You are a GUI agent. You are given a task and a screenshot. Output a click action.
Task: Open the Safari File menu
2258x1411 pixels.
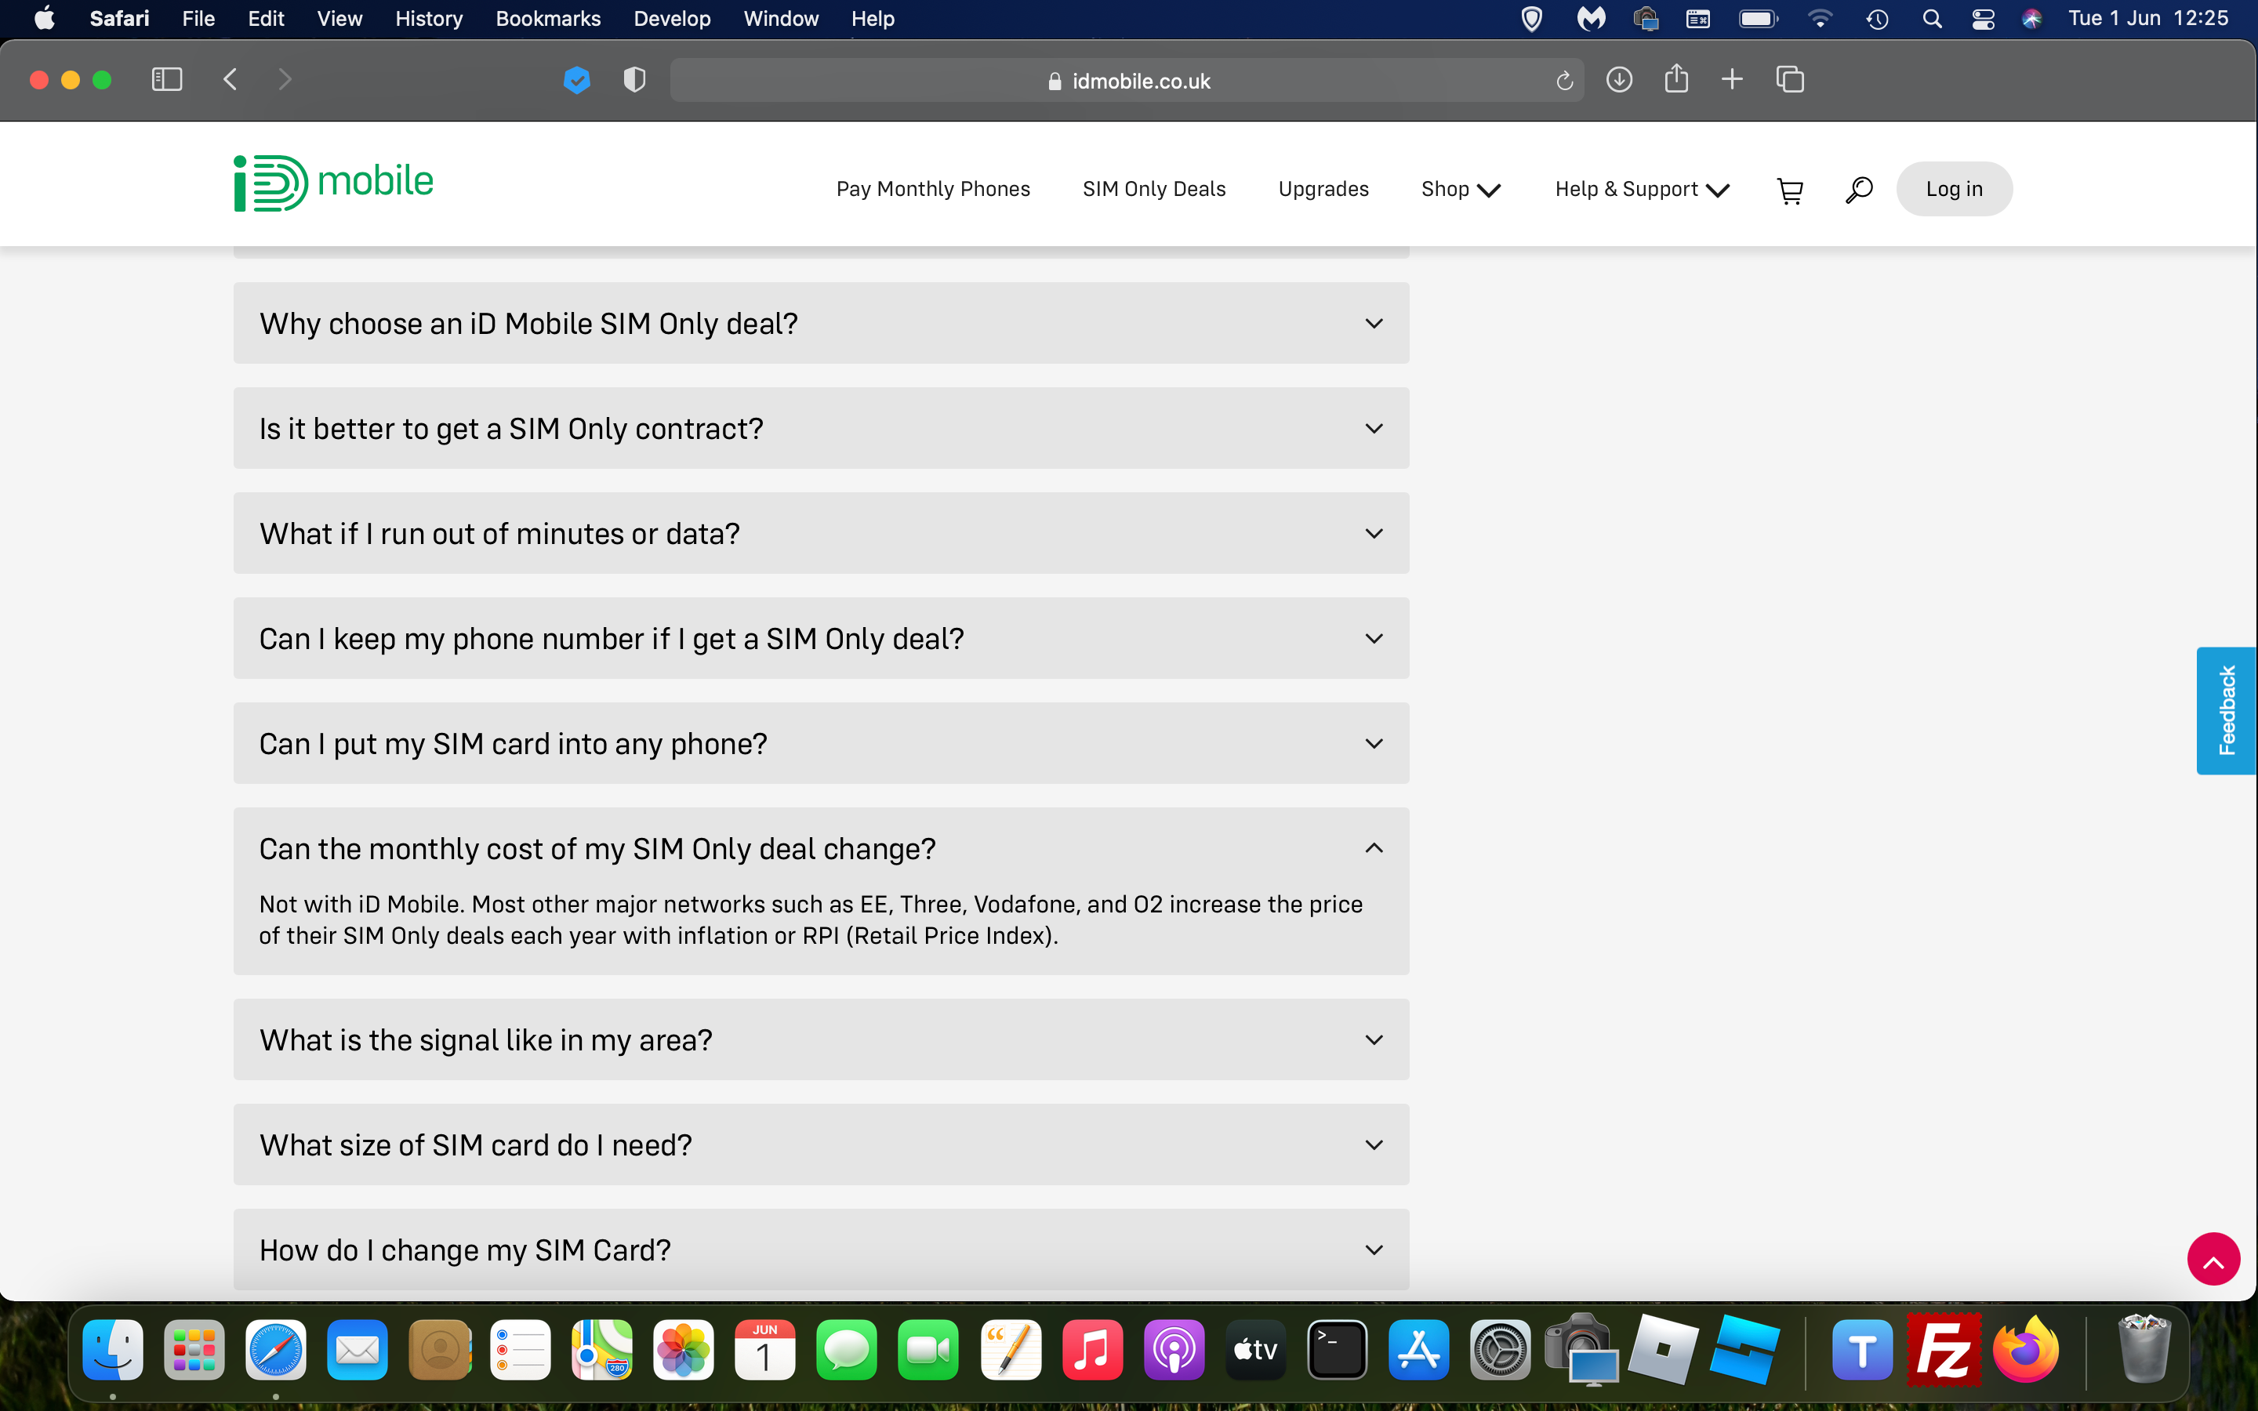(x=198, y=19)
